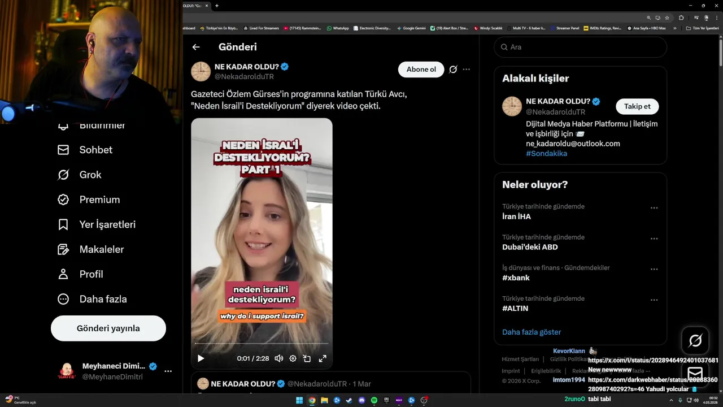Open the WhatsApp bookmark
The height and width of the screenshot is (407, 723).
pyautogui.click(x=338, y=28)
